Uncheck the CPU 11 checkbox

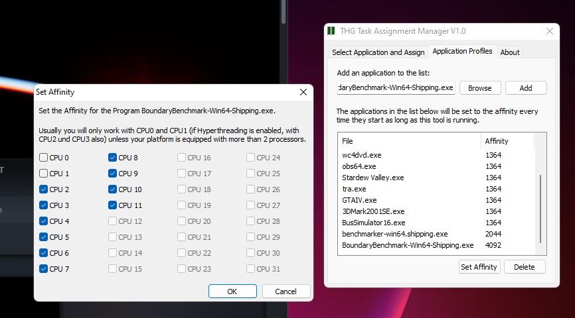112,205
